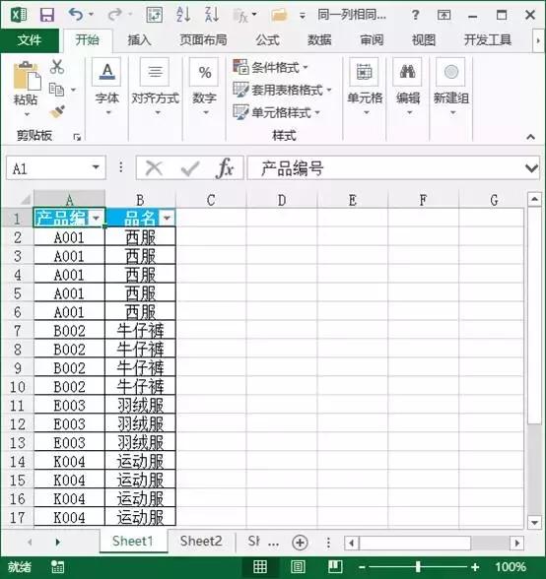Screen dimensions: 546x579
Task: Click the Cut scissors icon
Action: (x=57, y=67)
